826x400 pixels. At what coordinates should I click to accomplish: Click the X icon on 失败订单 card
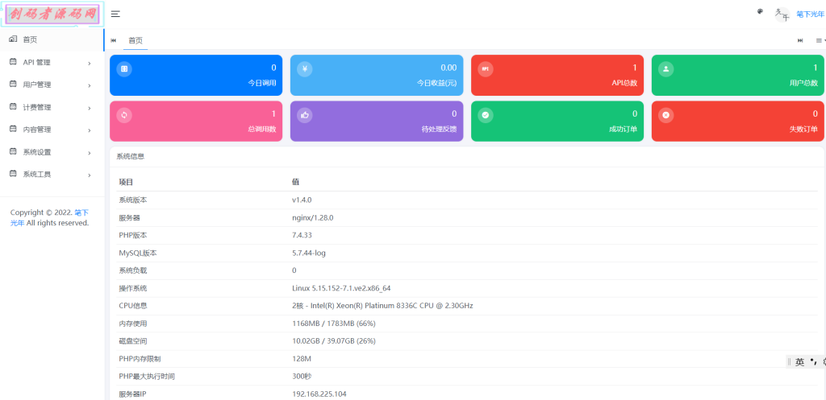pyautogui.click(x=666, y=115)
